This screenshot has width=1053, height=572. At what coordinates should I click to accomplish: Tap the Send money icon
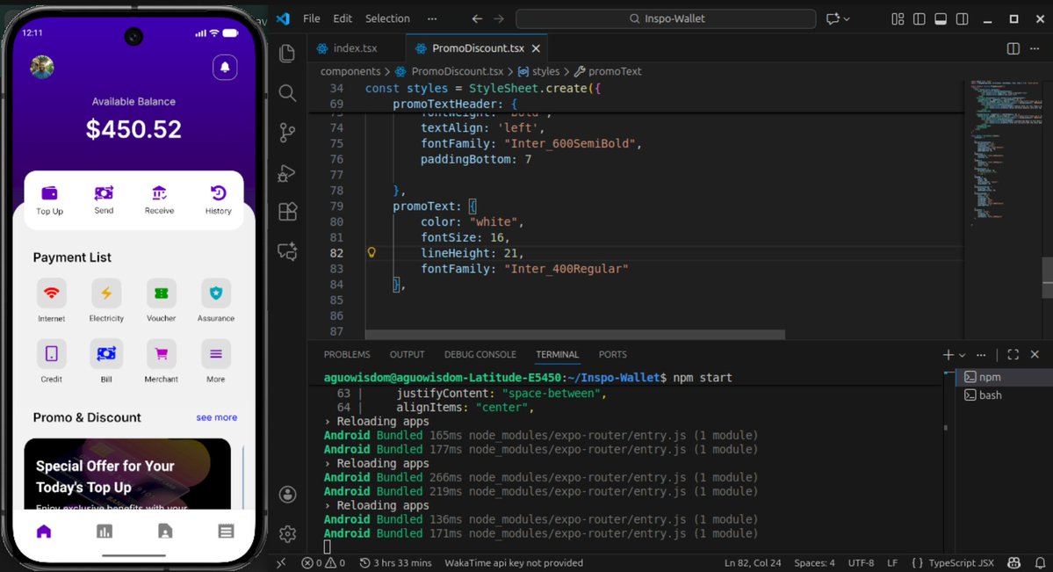[105, 193]
